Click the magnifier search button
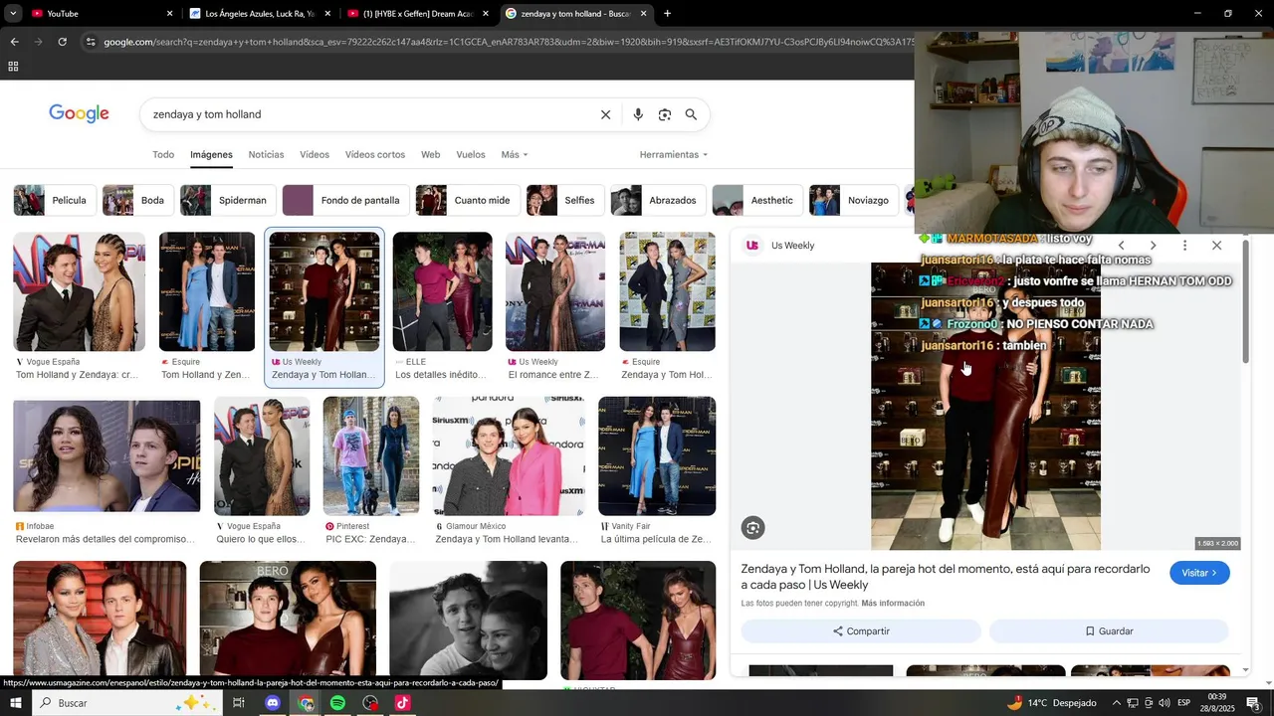The width and height of the screenshot is (1274, 716). (691, 114)
